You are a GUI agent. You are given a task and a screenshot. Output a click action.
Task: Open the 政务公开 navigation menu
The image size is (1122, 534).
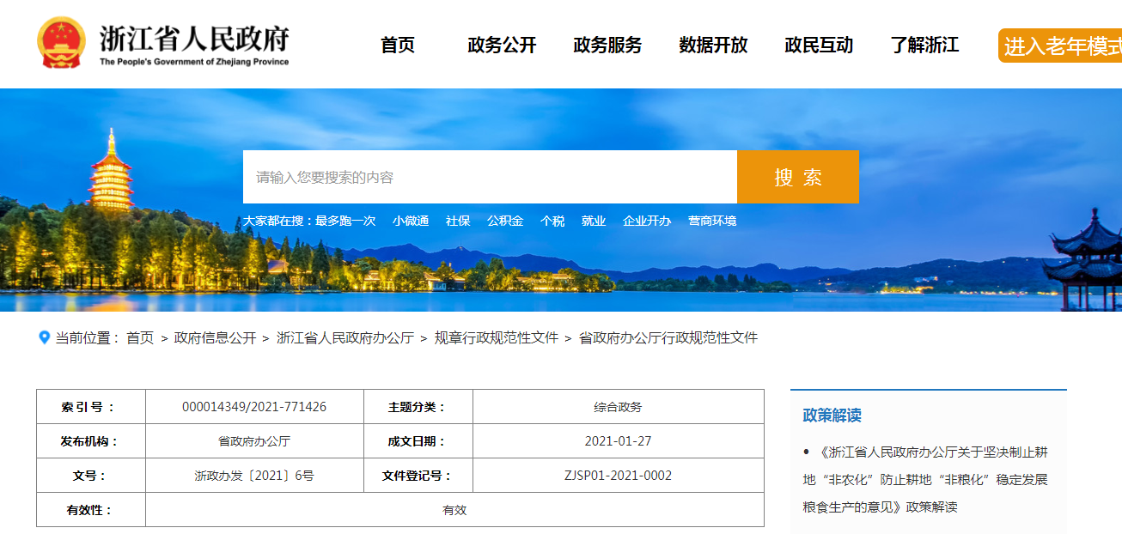[x=502, y=46]
